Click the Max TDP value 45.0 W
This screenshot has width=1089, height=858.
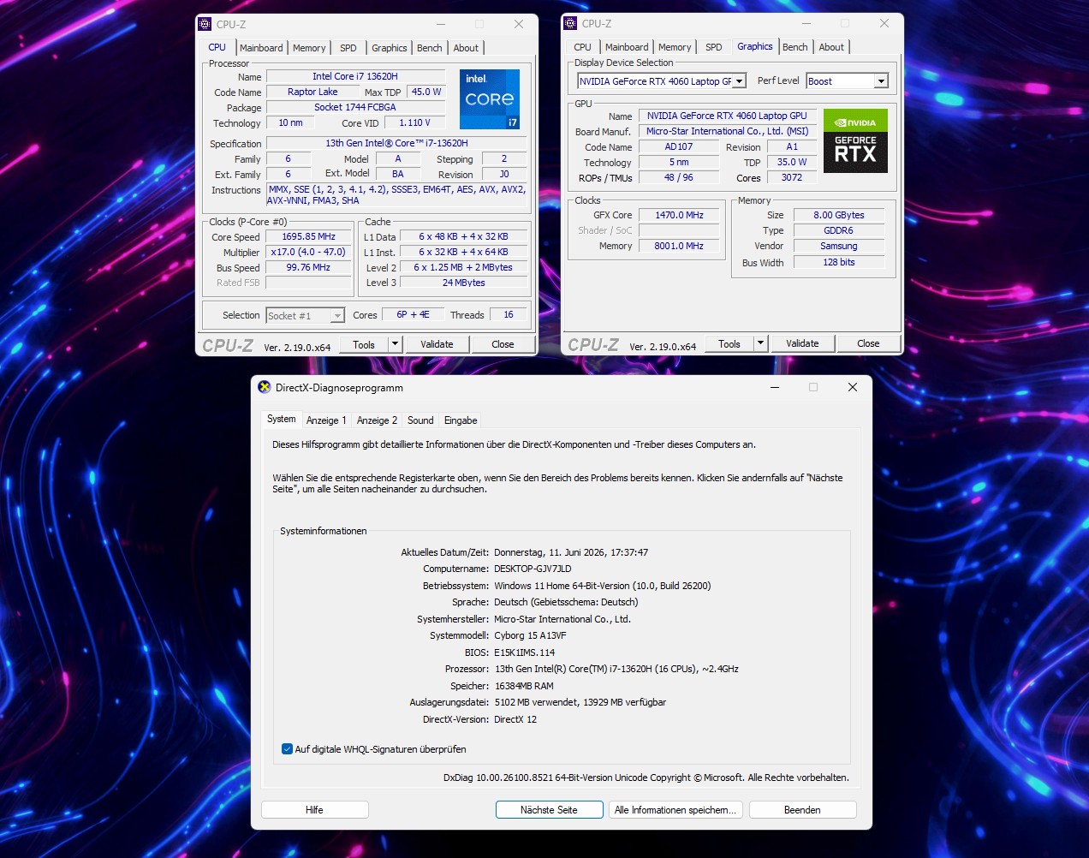point(426,92)
